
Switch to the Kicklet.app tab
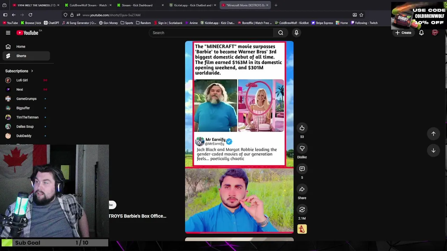tap(193, 5)
